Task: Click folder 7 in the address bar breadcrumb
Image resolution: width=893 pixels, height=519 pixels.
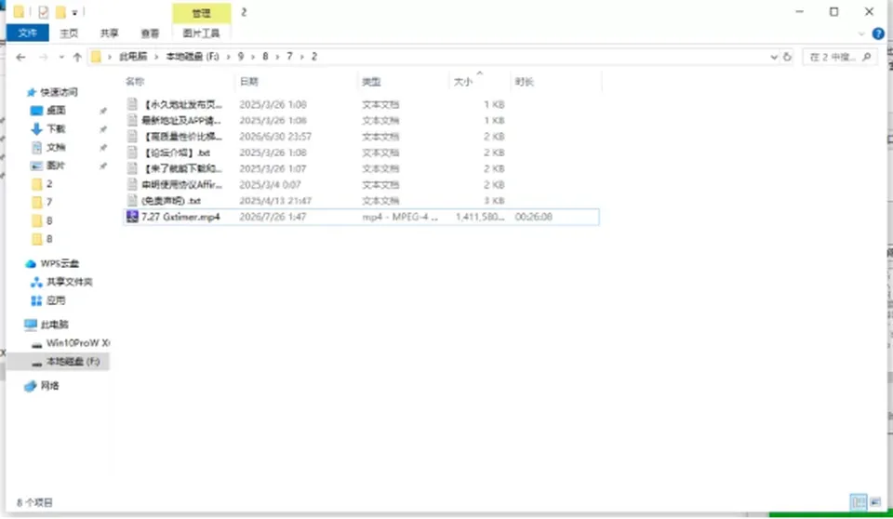Action: click(x=289, y=57)
